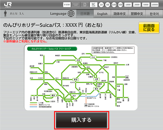Tap the boxed notice about 在来線特急列車
The image size is (163, 130).
pos(113,50)
